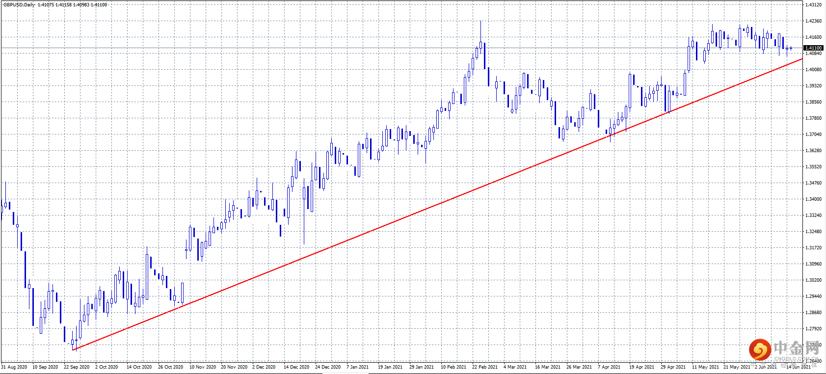The height and width of the screenshot is (374, 826).
Task: Select the 7 Jan 2021 date label
Action: (x=358, y=367)
